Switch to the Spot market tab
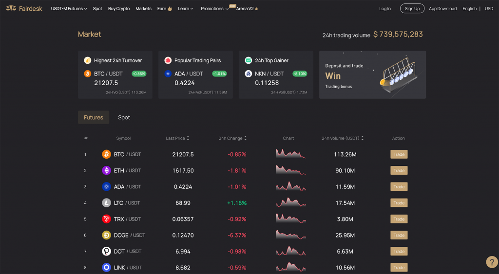Screen dimensions: 499x274 (124, 117)
